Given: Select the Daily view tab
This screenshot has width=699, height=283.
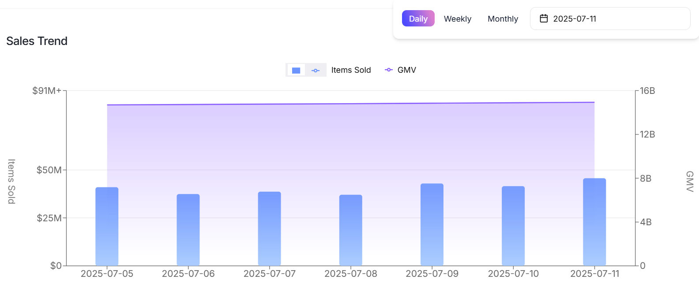Looking at the screenshot, I should (418, 19).
